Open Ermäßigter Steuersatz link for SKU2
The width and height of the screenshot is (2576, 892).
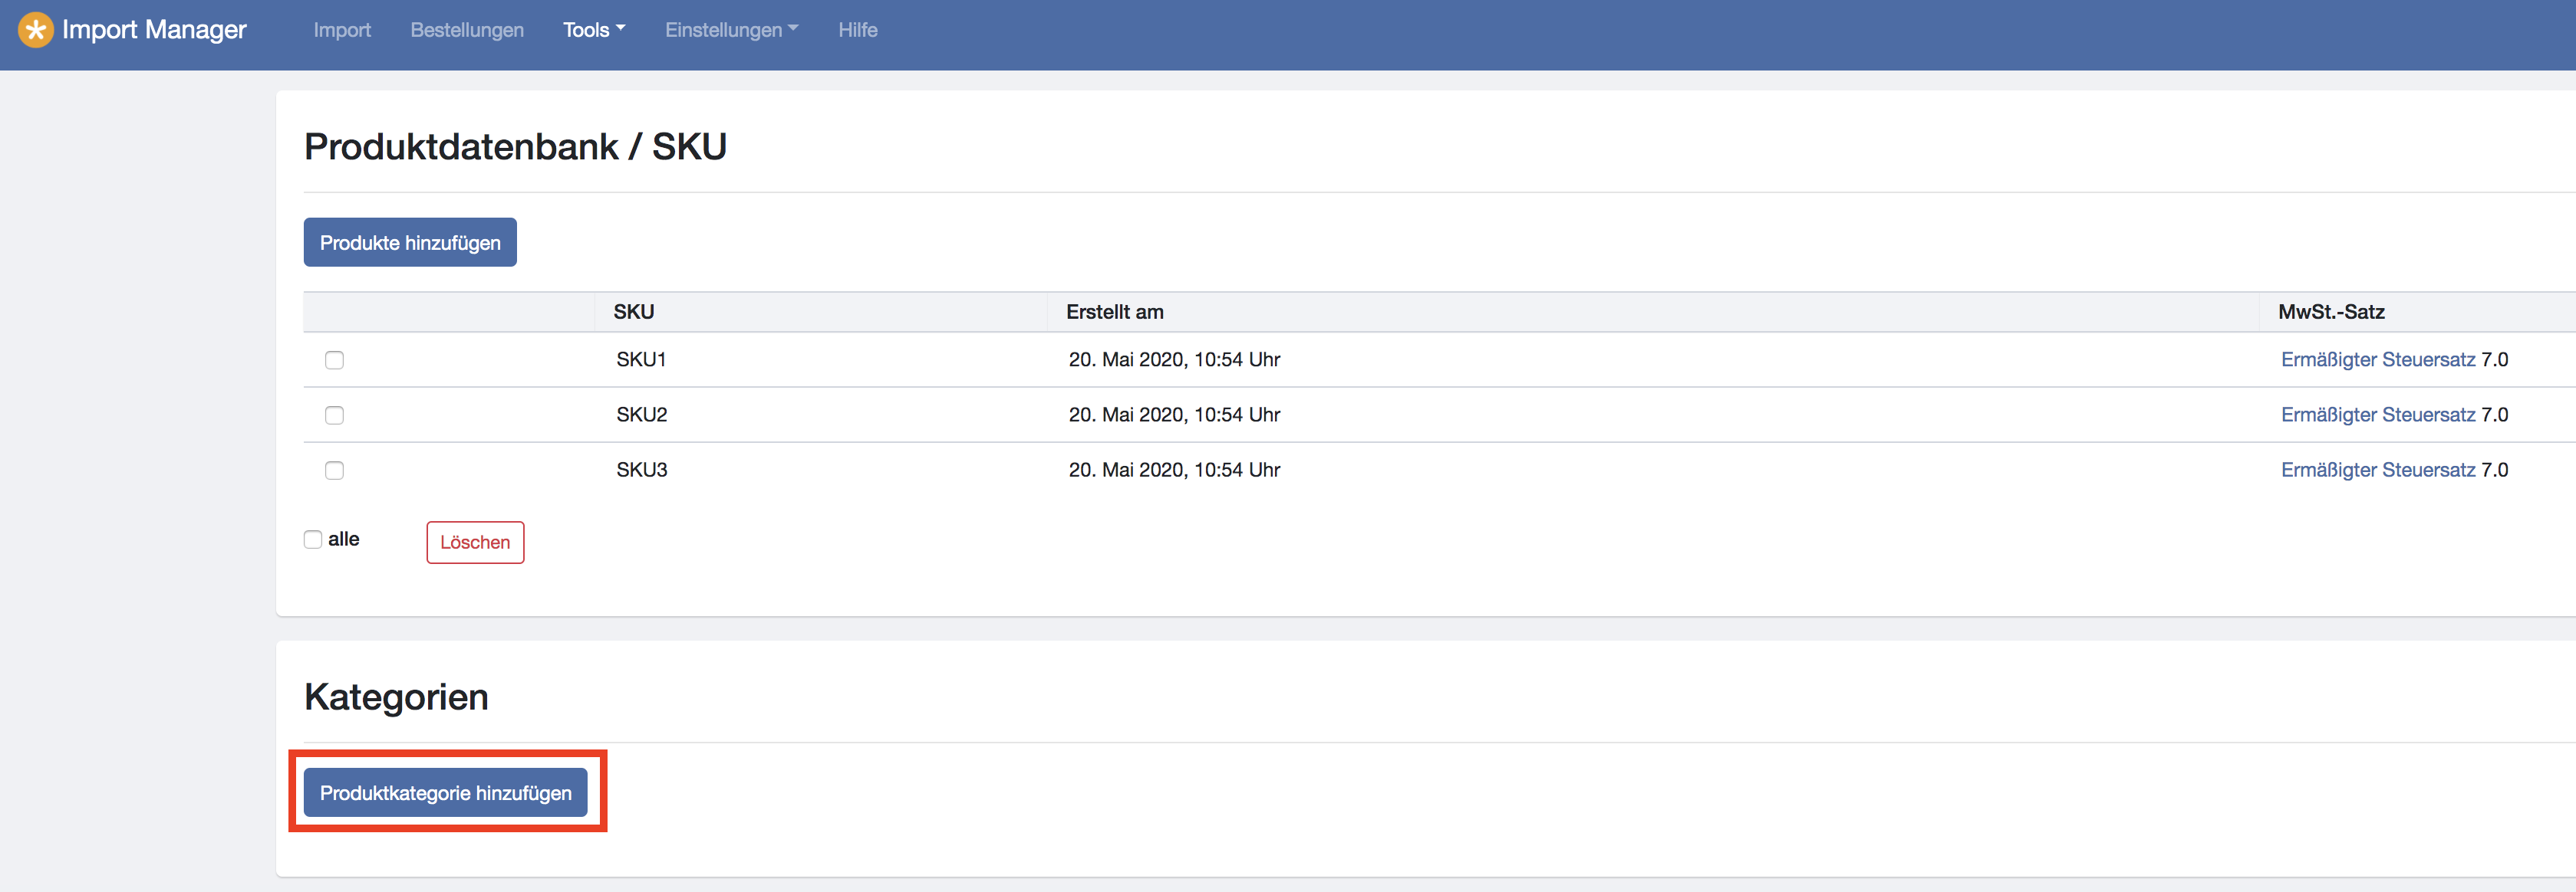(x=2377, y=415)
